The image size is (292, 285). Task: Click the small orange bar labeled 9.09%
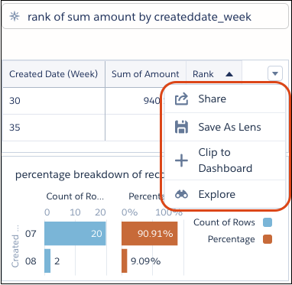[x=125, y=261]
